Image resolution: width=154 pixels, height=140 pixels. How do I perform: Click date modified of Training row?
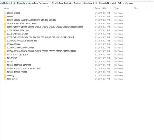[102, 75]
